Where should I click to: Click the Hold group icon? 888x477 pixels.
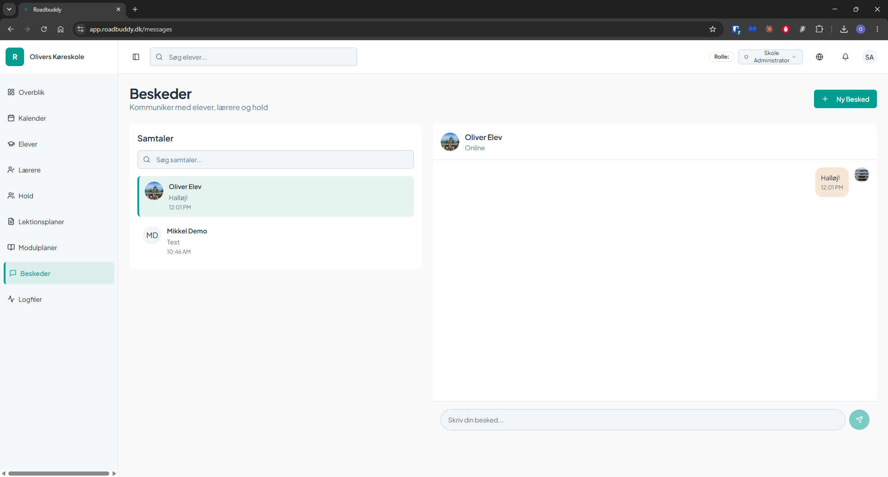click(11, 196)
